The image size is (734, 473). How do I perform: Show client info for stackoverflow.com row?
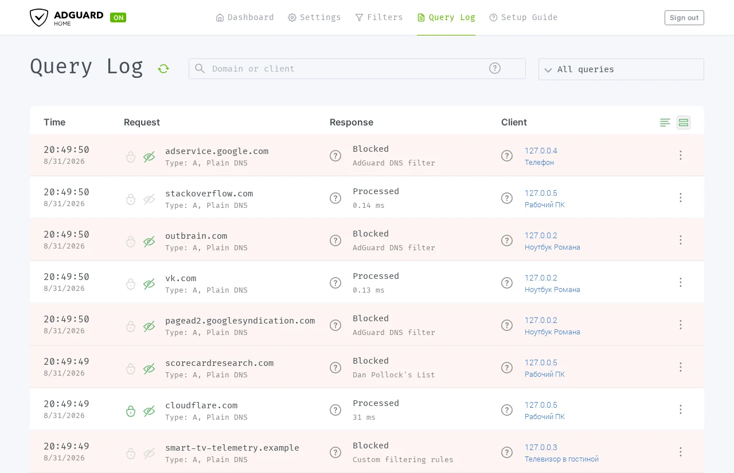point(507,198)
